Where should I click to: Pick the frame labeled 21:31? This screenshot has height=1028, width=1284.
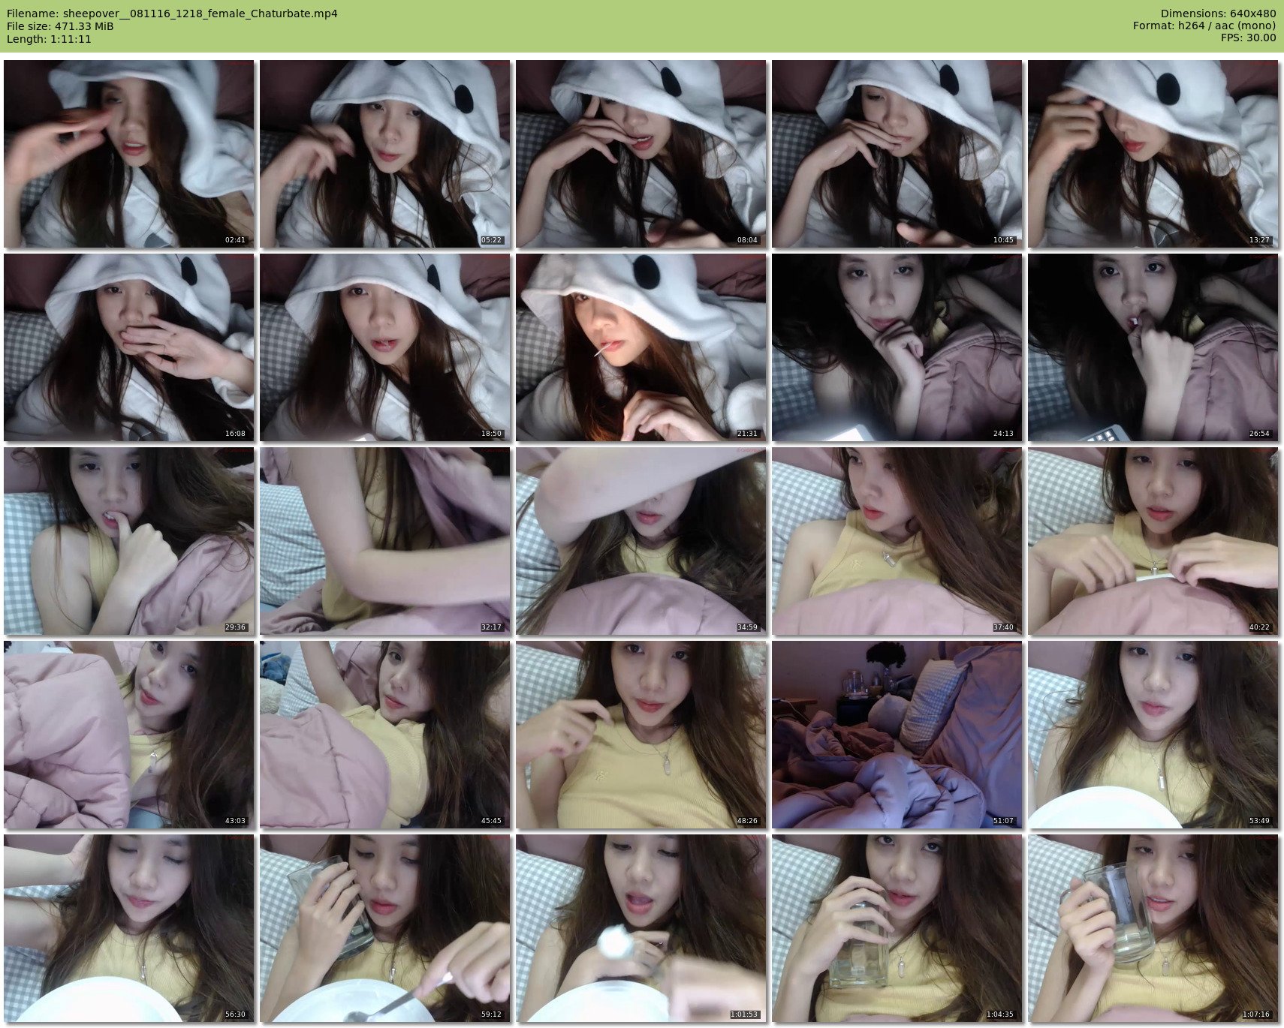pos(640,347)
